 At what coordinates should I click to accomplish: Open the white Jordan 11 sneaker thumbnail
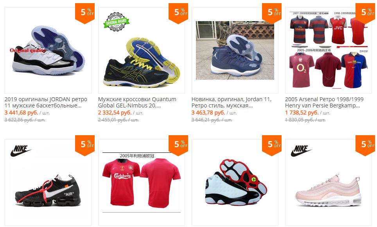tap(48, 50)
